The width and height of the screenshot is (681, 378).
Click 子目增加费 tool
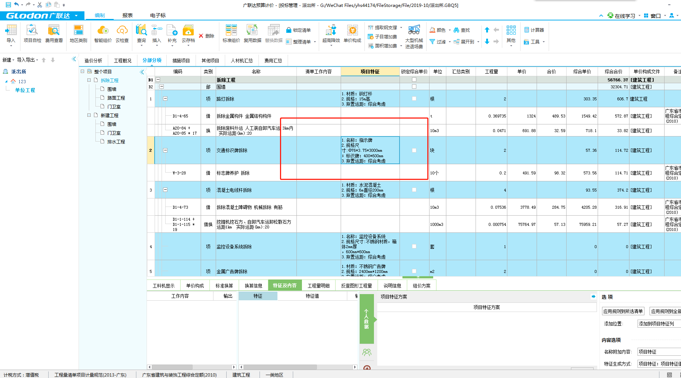(382, 36)
